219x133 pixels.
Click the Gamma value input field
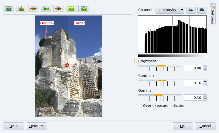pyautogui.click(x=193, y=97)
